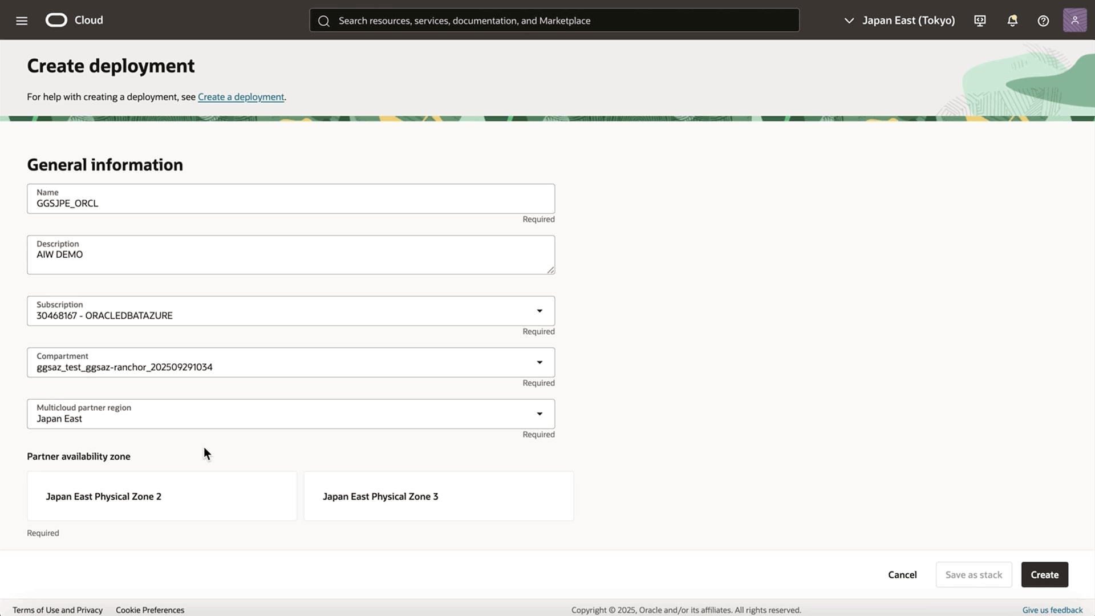Select Japan East Physical Zone 3
This screenshot has height=616, width=1095.
[439, 496]
